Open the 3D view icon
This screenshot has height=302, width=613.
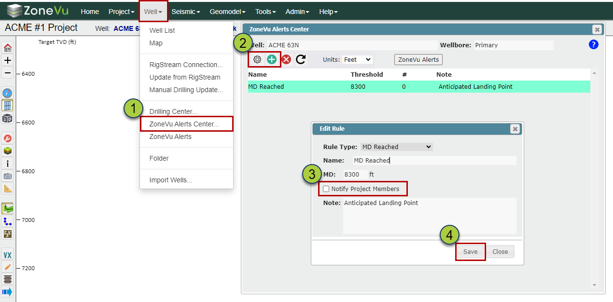pyautogui.click(x=8, y=118)
